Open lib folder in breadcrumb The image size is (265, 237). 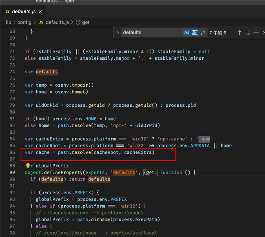pyautogui.click(x=9, y=22)
